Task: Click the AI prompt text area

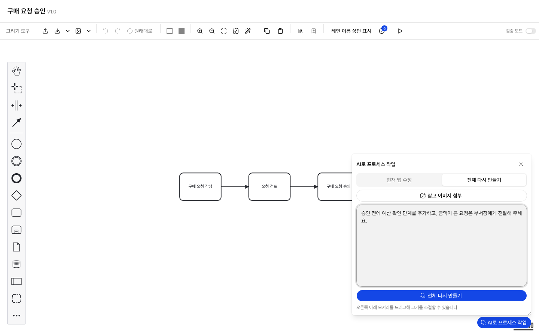Action: [442, 246]
